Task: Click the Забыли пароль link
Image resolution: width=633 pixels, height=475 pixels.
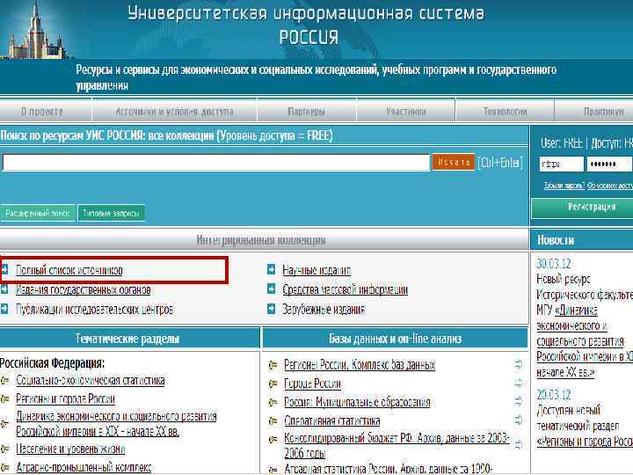Action: click(x=564, y=186)
